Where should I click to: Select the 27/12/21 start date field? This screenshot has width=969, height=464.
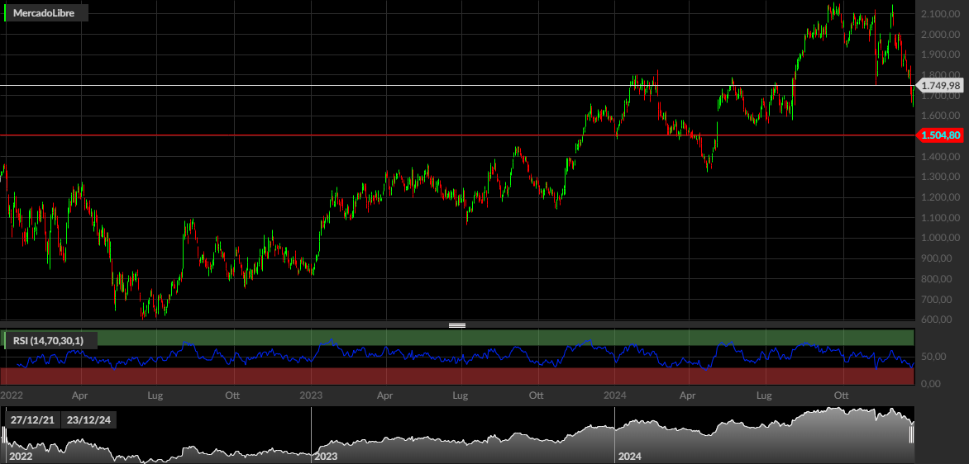(32, 420)
